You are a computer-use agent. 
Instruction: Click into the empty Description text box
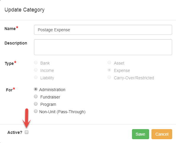click(103, 47)
